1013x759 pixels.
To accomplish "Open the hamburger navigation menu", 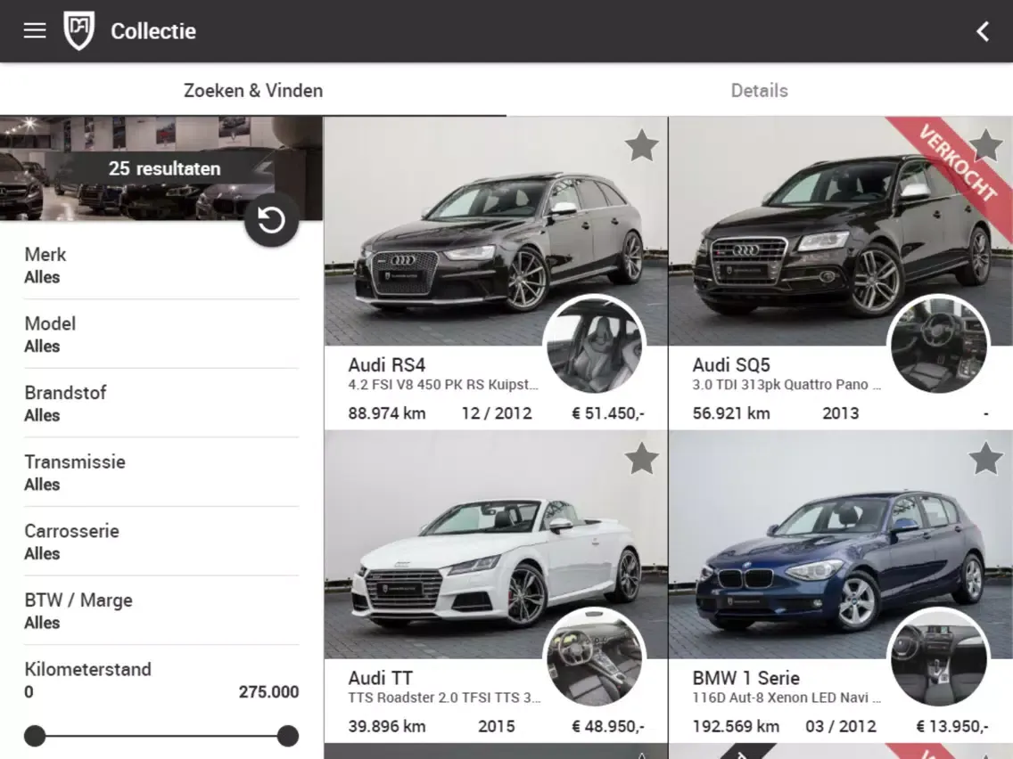I will pos(35,31).
